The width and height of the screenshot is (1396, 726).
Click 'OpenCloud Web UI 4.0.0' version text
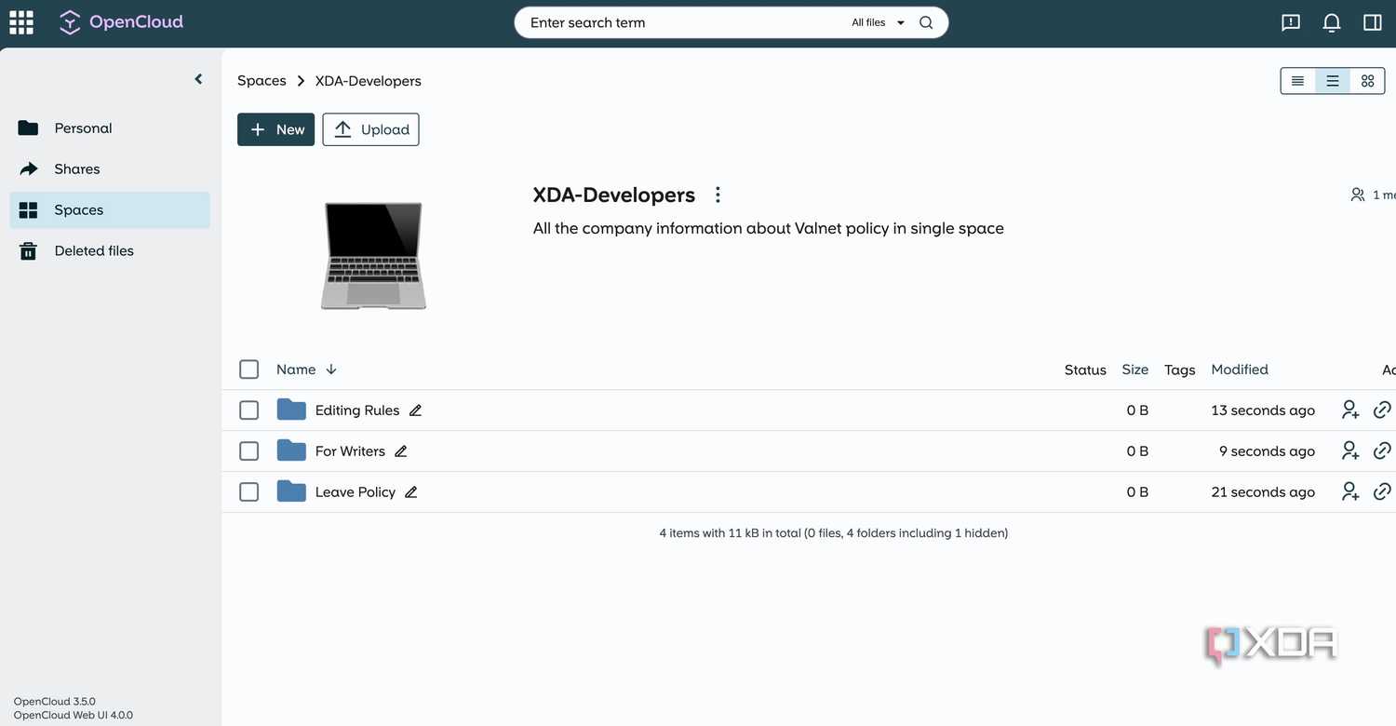(74, 716)
